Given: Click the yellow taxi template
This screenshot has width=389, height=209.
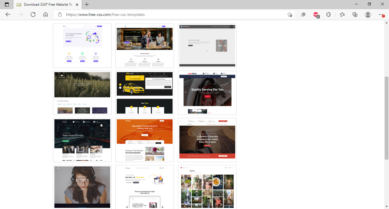Looking at the screenshot, I should [144, 93].
